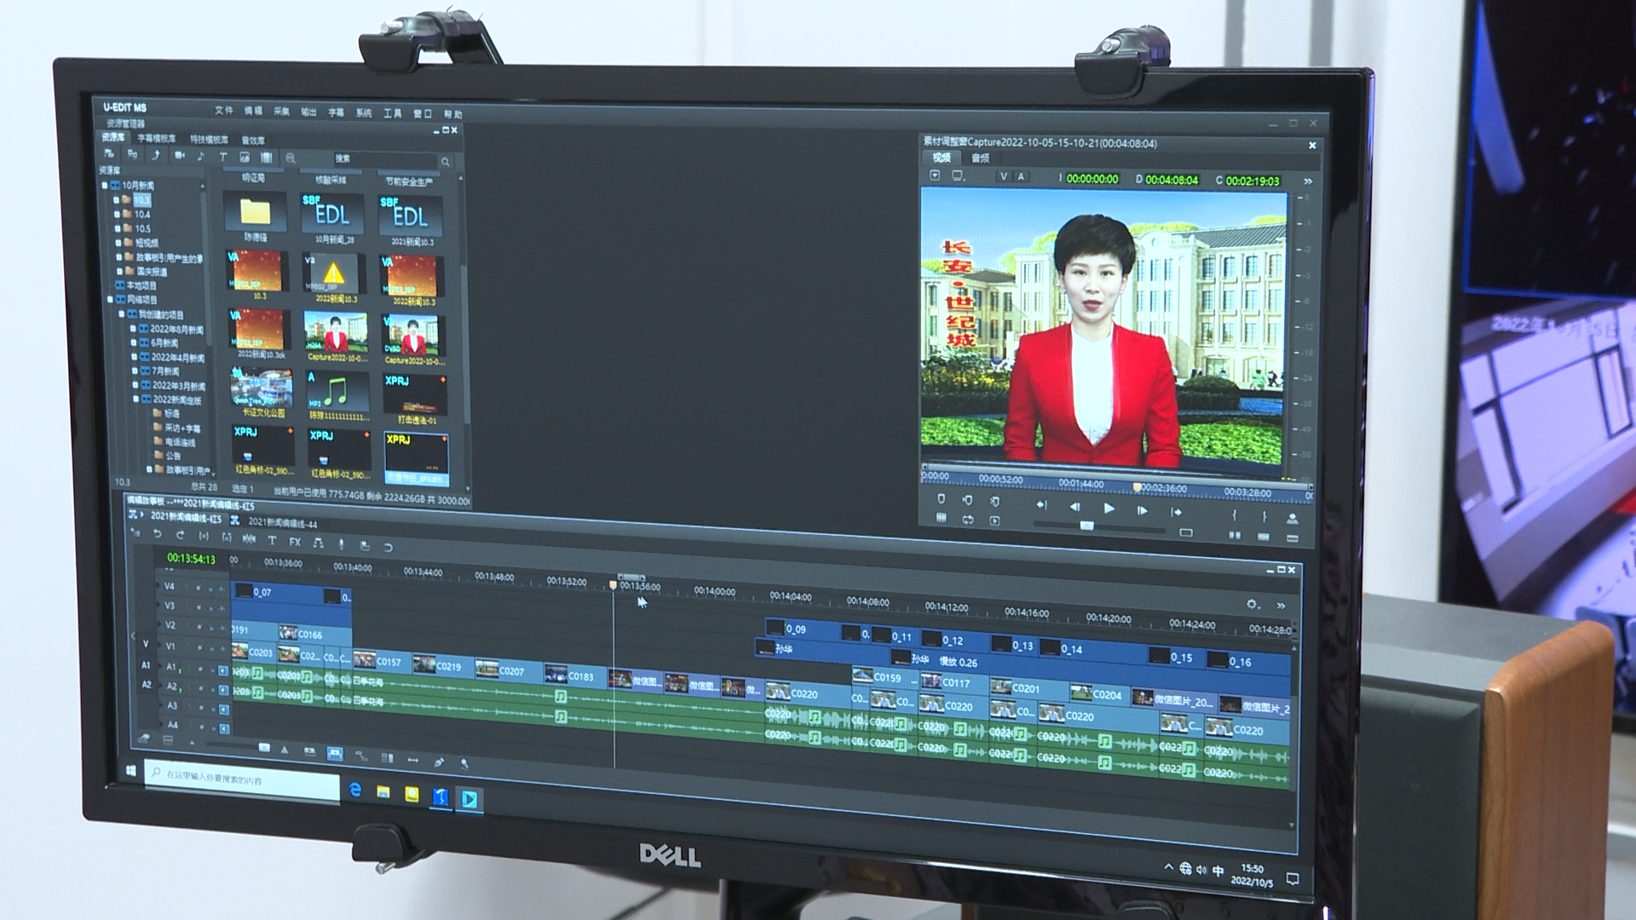Expand the 7月新闻 node
The width and height of the screenshot is (1636, 920).
(x=135, y=371)
